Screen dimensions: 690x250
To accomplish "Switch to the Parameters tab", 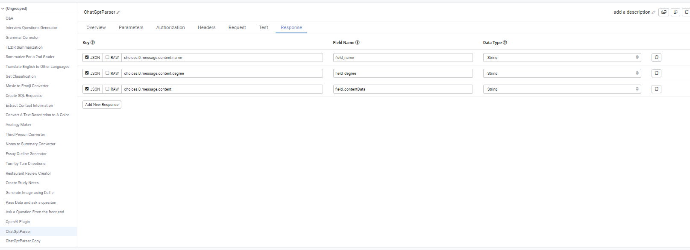I will 131,27.
